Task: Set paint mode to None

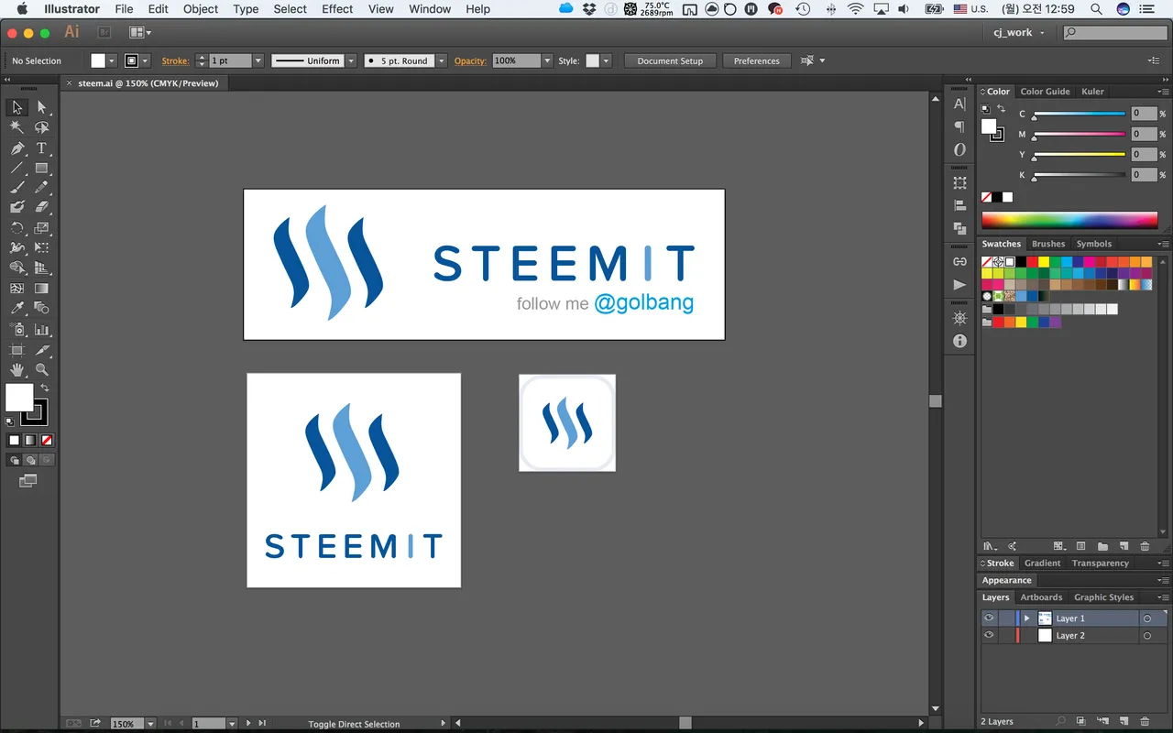Action: click(x=47, y=441)
